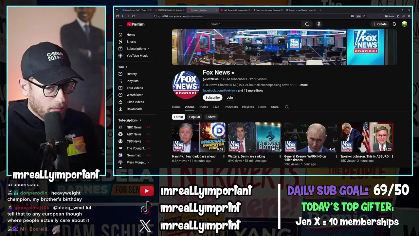The image size is (419, 236).
Task: Switch to the channel Shorts tab
Action: click(203, 107)
